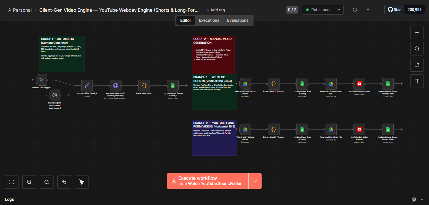
Task: Open the Content Pillar Config1 node
Action: pos(87,86)
